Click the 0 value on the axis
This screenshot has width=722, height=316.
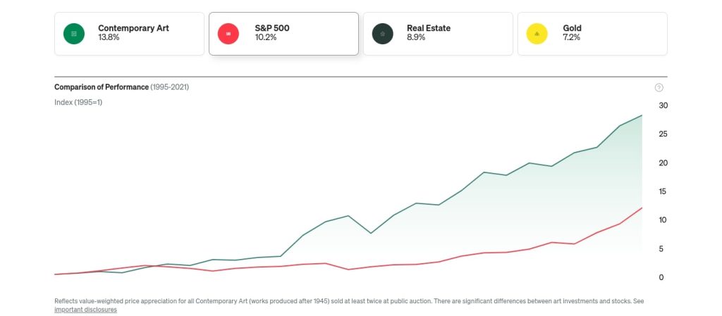click(661, 277)
